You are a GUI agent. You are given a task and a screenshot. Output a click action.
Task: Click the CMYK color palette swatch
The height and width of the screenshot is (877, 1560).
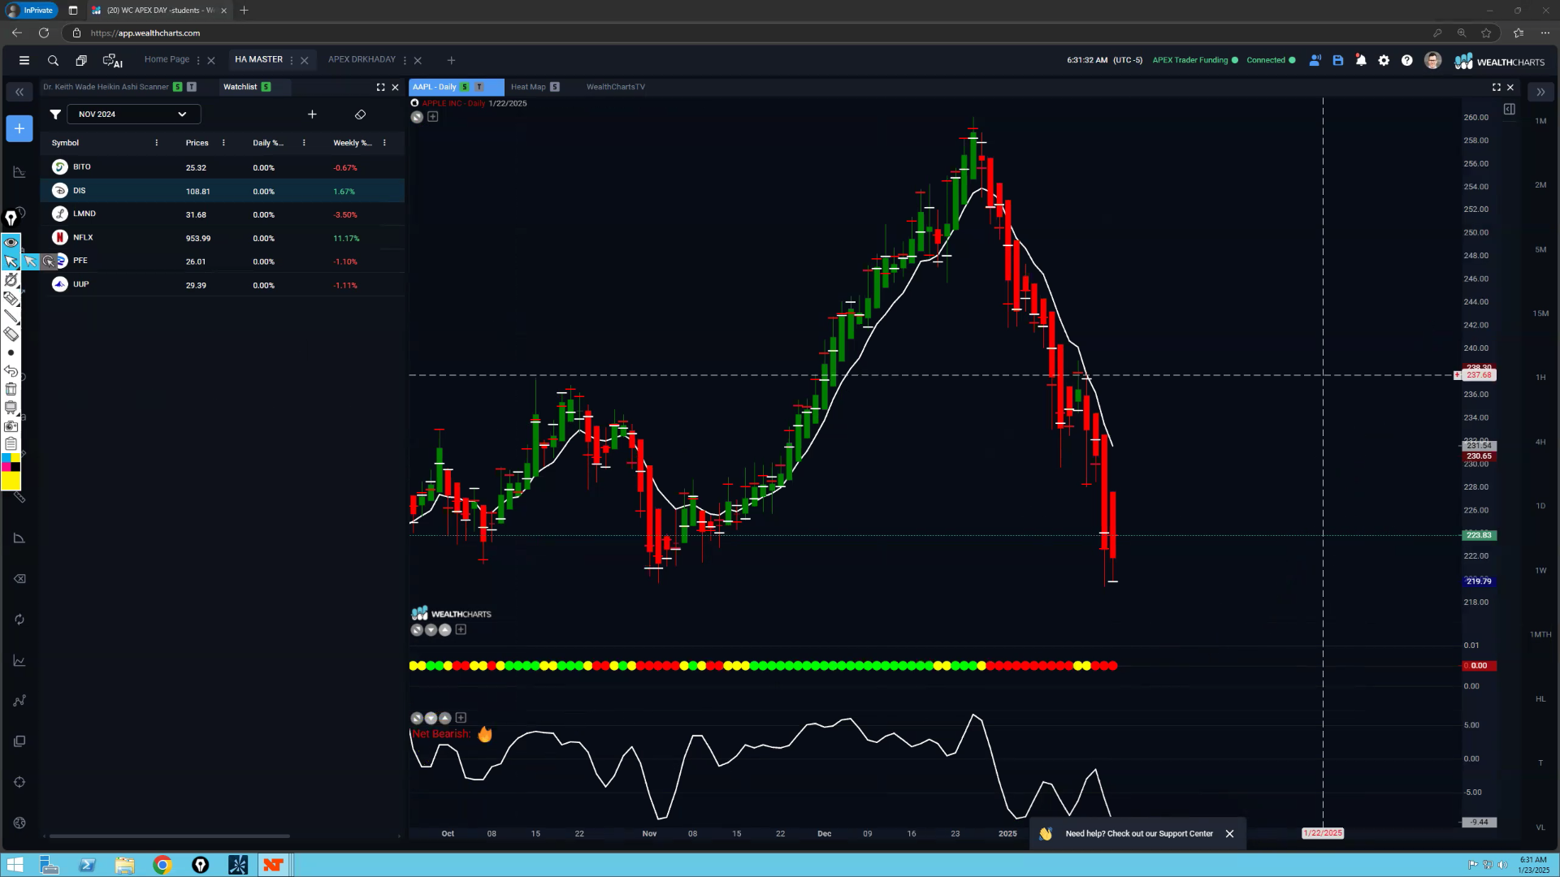[x=11, y=463]
